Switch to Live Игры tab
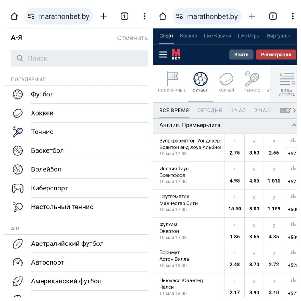 pyautogui.click(x=249, y=36)
